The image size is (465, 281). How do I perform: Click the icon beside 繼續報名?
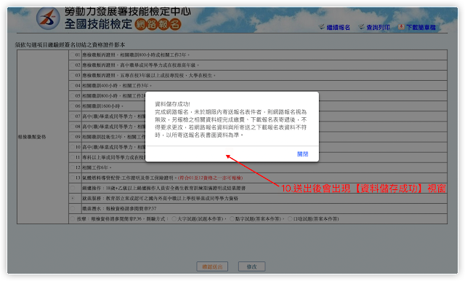pyautogui.click(x=322, y=27)
